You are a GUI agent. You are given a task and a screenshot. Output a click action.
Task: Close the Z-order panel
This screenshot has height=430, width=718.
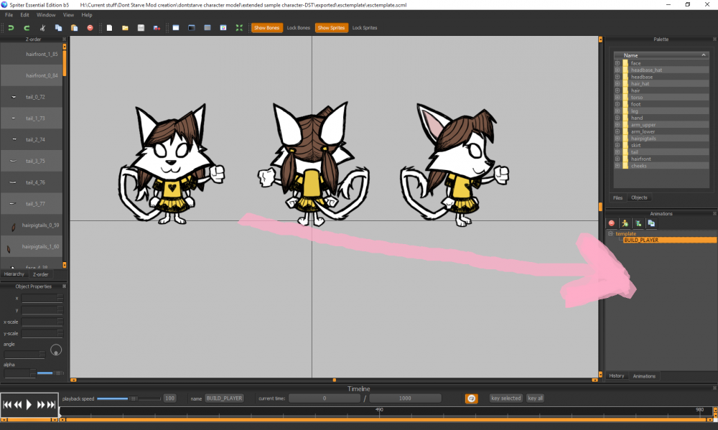pos(64,39)
